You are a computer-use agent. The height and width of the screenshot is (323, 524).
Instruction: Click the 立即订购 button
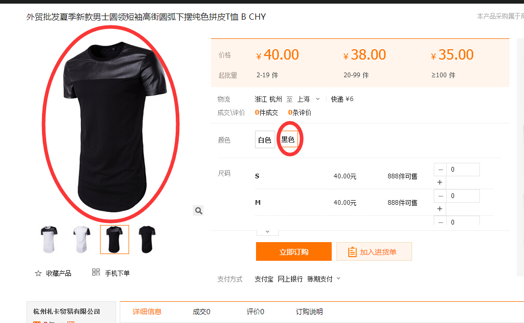(x=294, y=251)
